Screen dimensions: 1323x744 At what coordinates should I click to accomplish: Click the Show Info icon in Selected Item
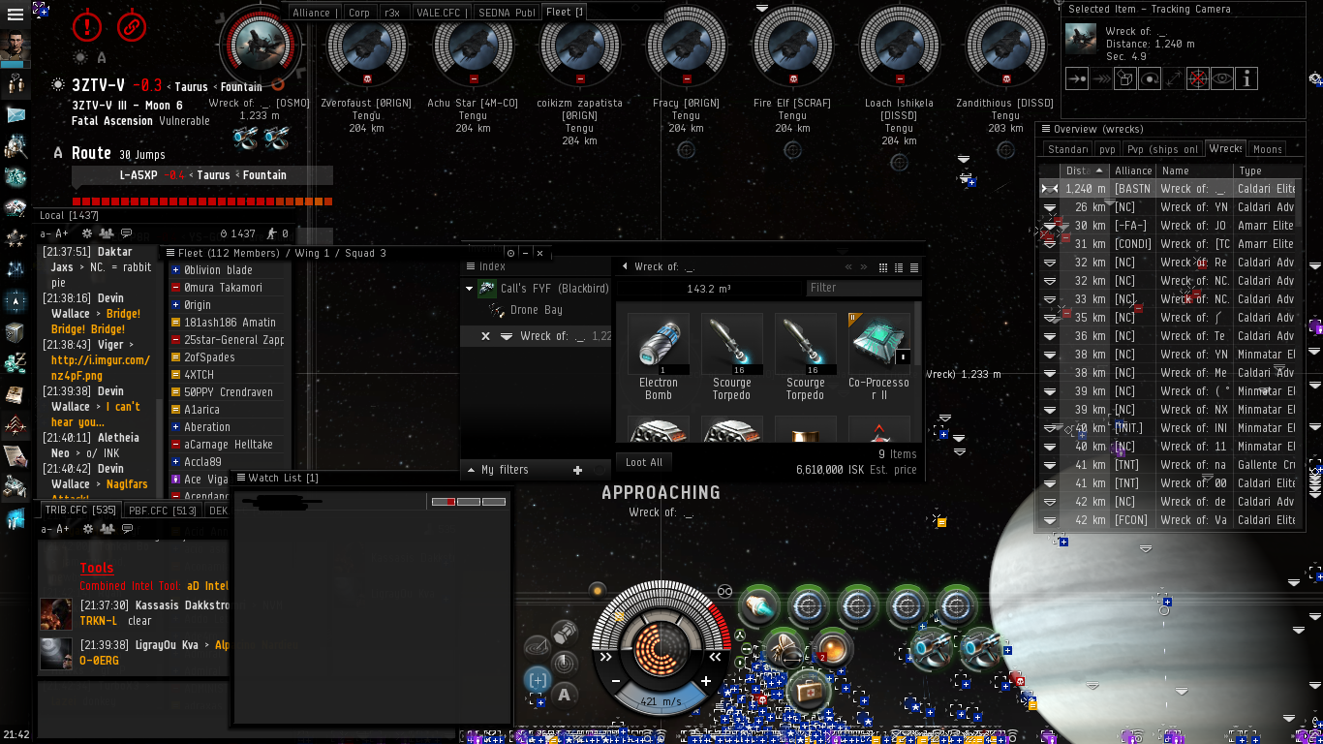coord(1247,78)
